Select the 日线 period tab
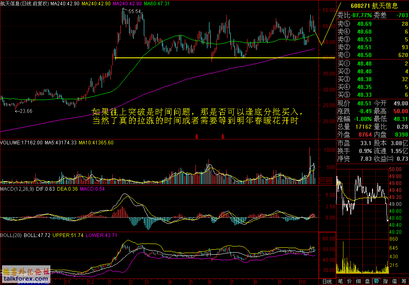Screen dimensions: 409x285 click(327, 281)
